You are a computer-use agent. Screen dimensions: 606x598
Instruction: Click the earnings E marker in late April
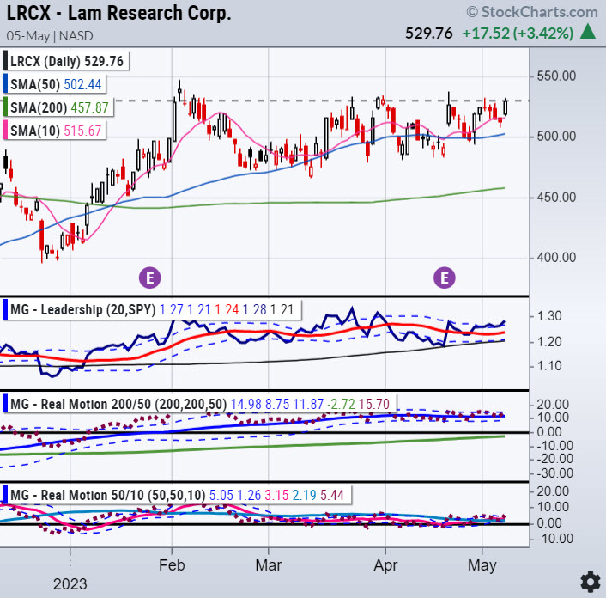(x=445, y=277)
